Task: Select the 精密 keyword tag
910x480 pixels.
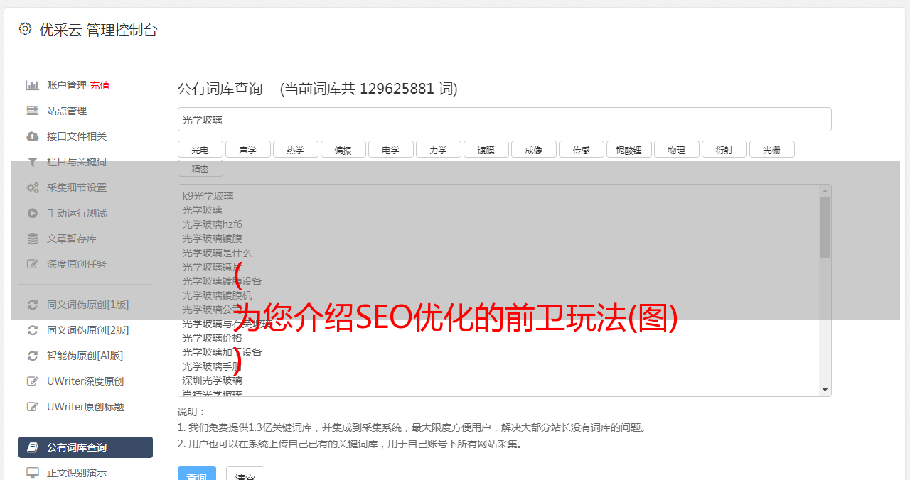Action: click(x=200, y=169)
